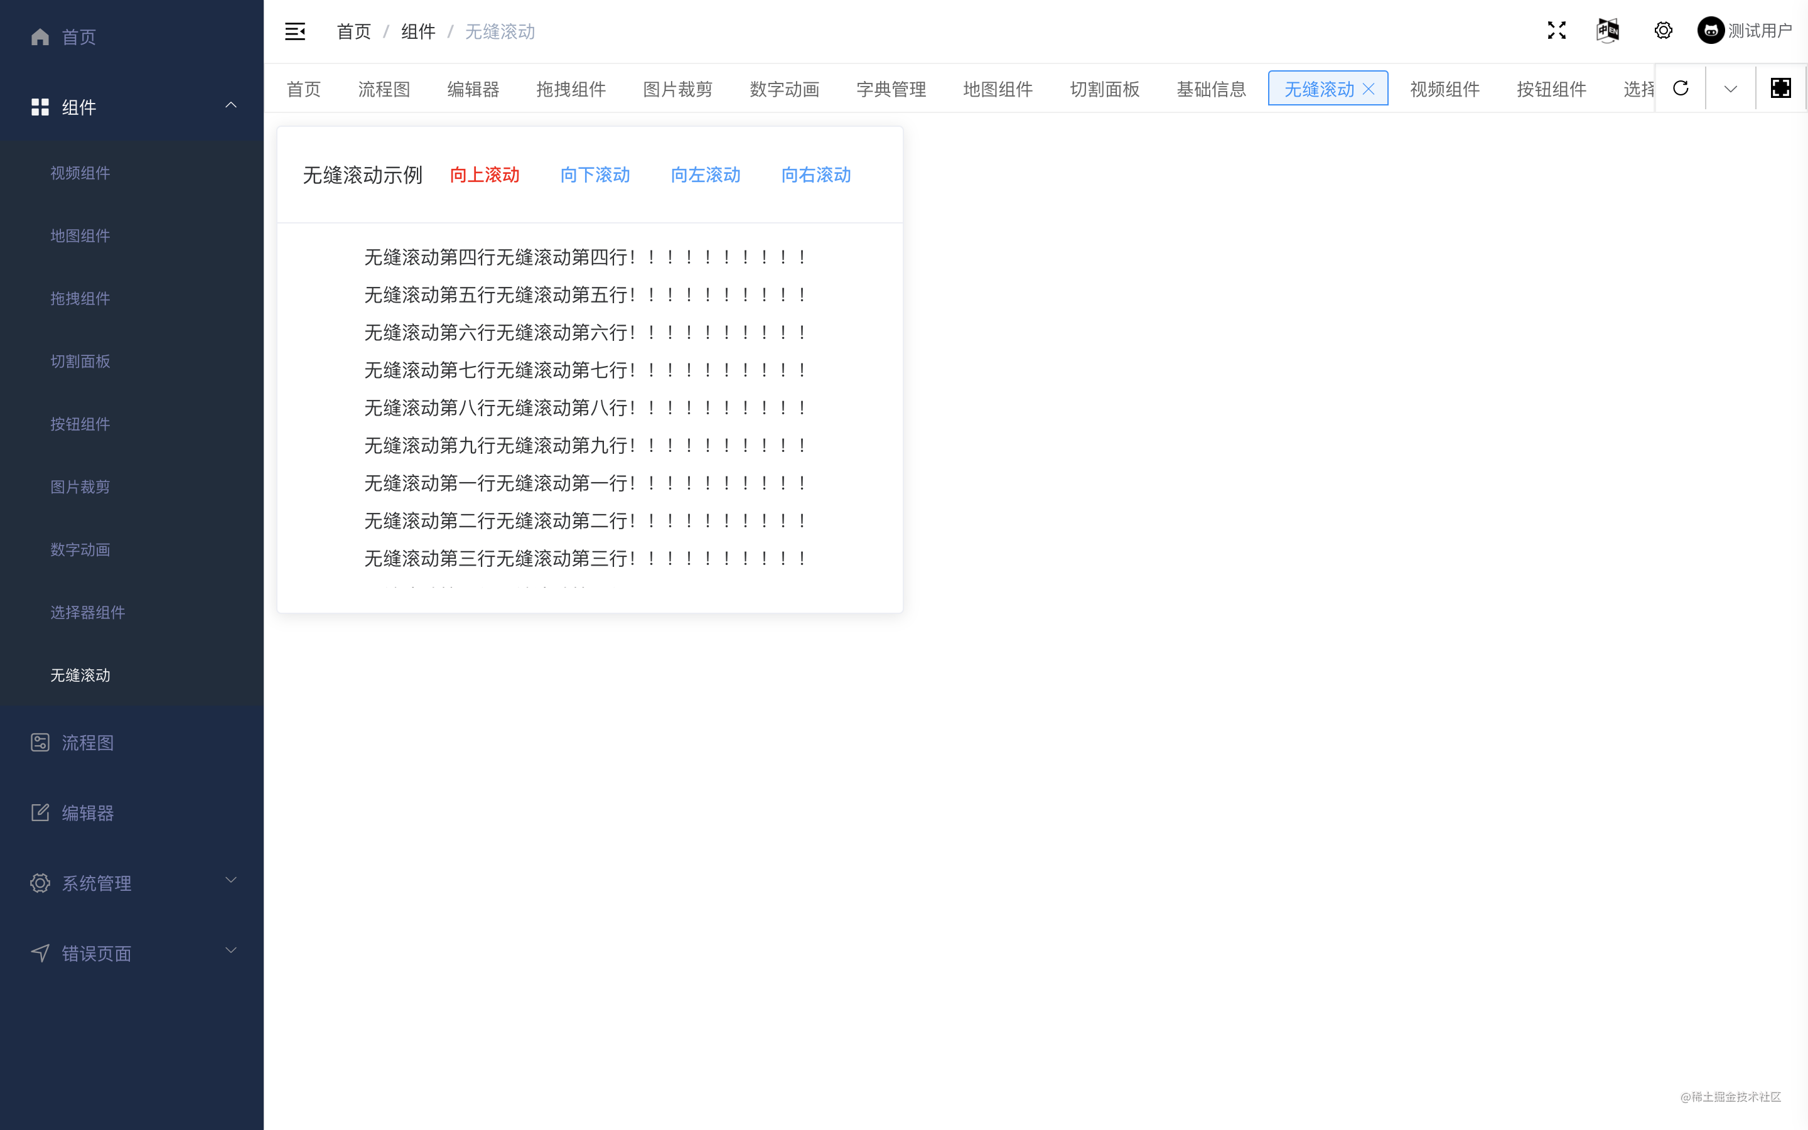Refresh the current tab with the reload icon
Image resolution: width=1808 pixels, height=1130 pixels.
click(x=1680, y=88)
